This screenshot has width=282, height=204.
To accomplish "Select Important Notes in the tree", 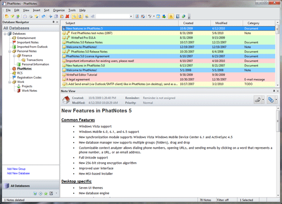I will (x=28, y=42).
